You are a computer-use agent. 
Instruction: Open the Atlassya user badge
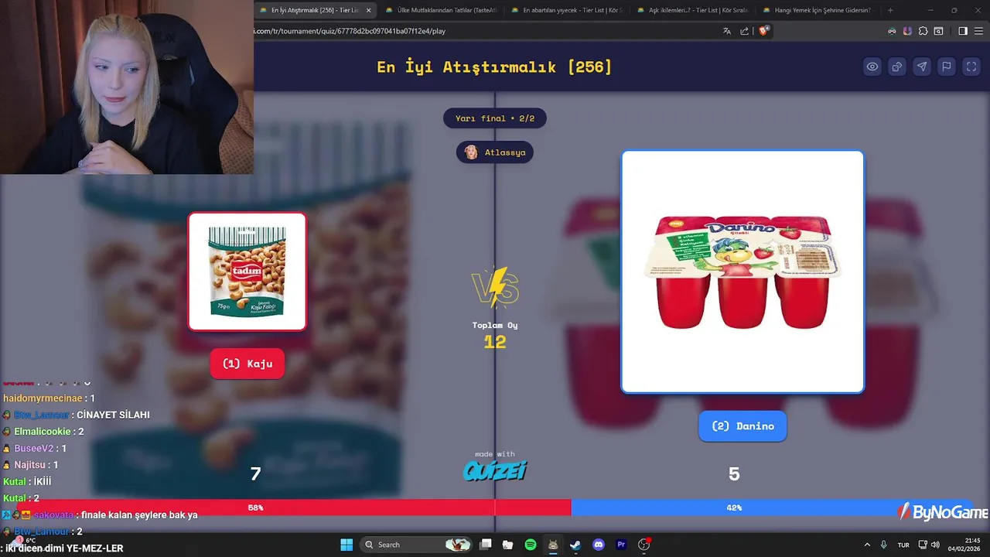click(495, 152)
